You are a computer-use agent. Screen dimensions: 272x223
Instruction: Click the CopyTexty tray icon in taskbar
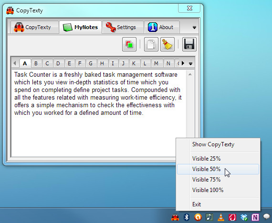pos(175,217)
